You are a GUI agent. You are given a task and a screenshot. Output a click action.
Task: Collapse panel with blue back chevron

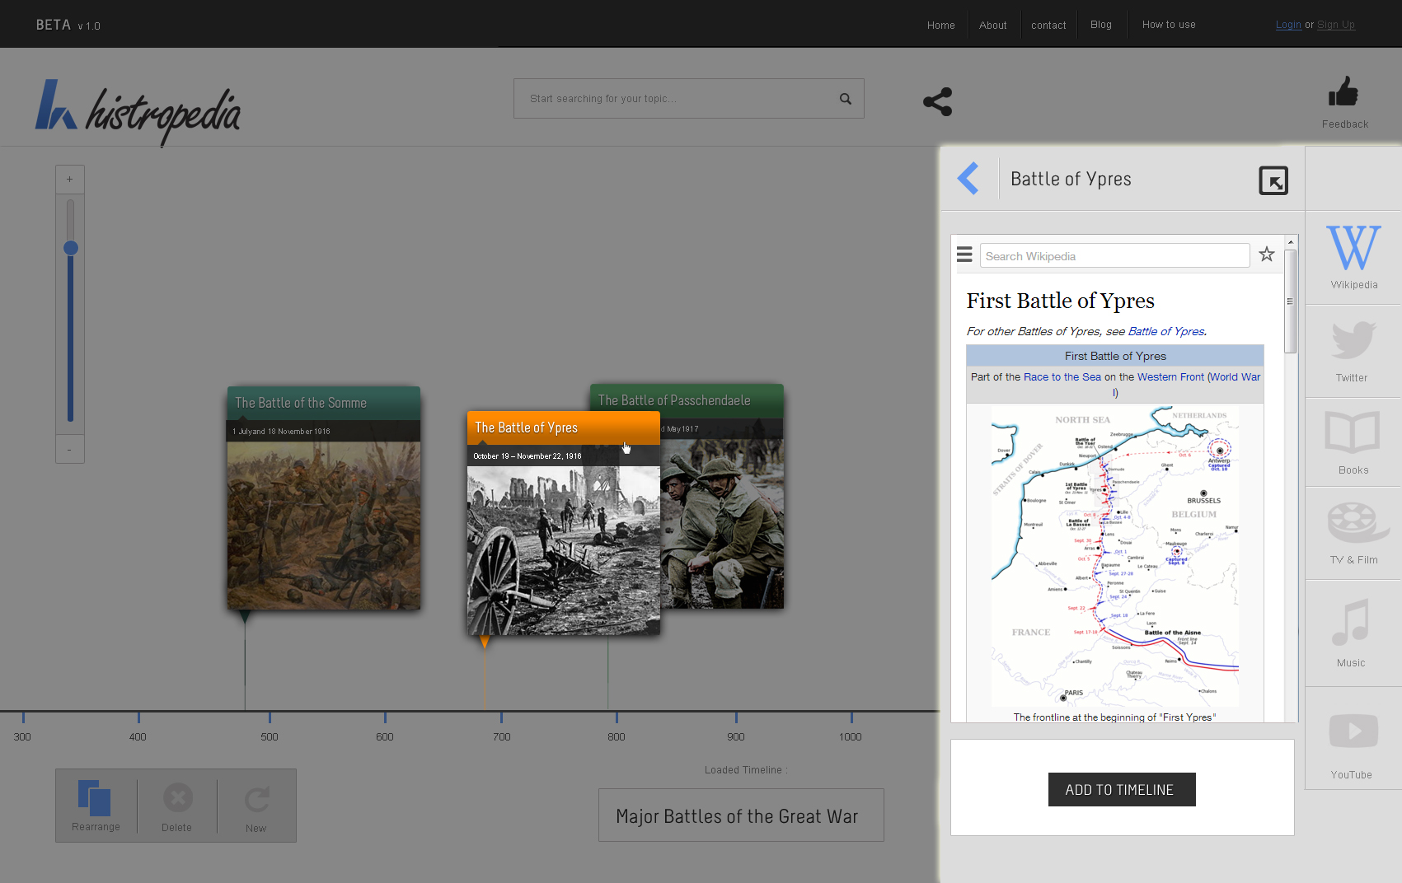[968, 178]
